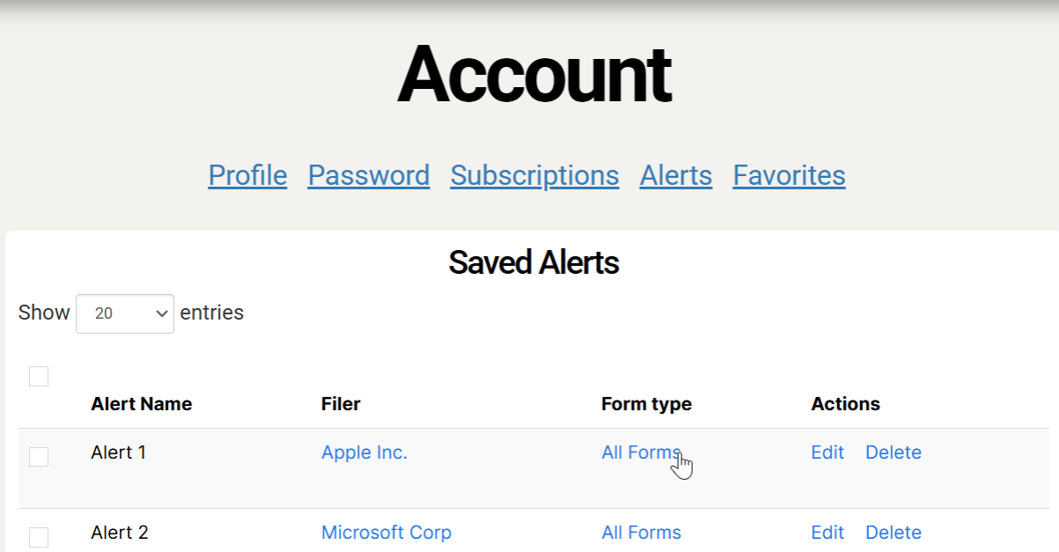Viewport: 1059px width, 552px height.
Task: Edit Alert 1
Action: coord(827,453)
